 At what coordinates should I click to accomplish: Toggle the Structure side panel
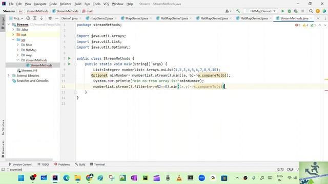tap(3, 127)
